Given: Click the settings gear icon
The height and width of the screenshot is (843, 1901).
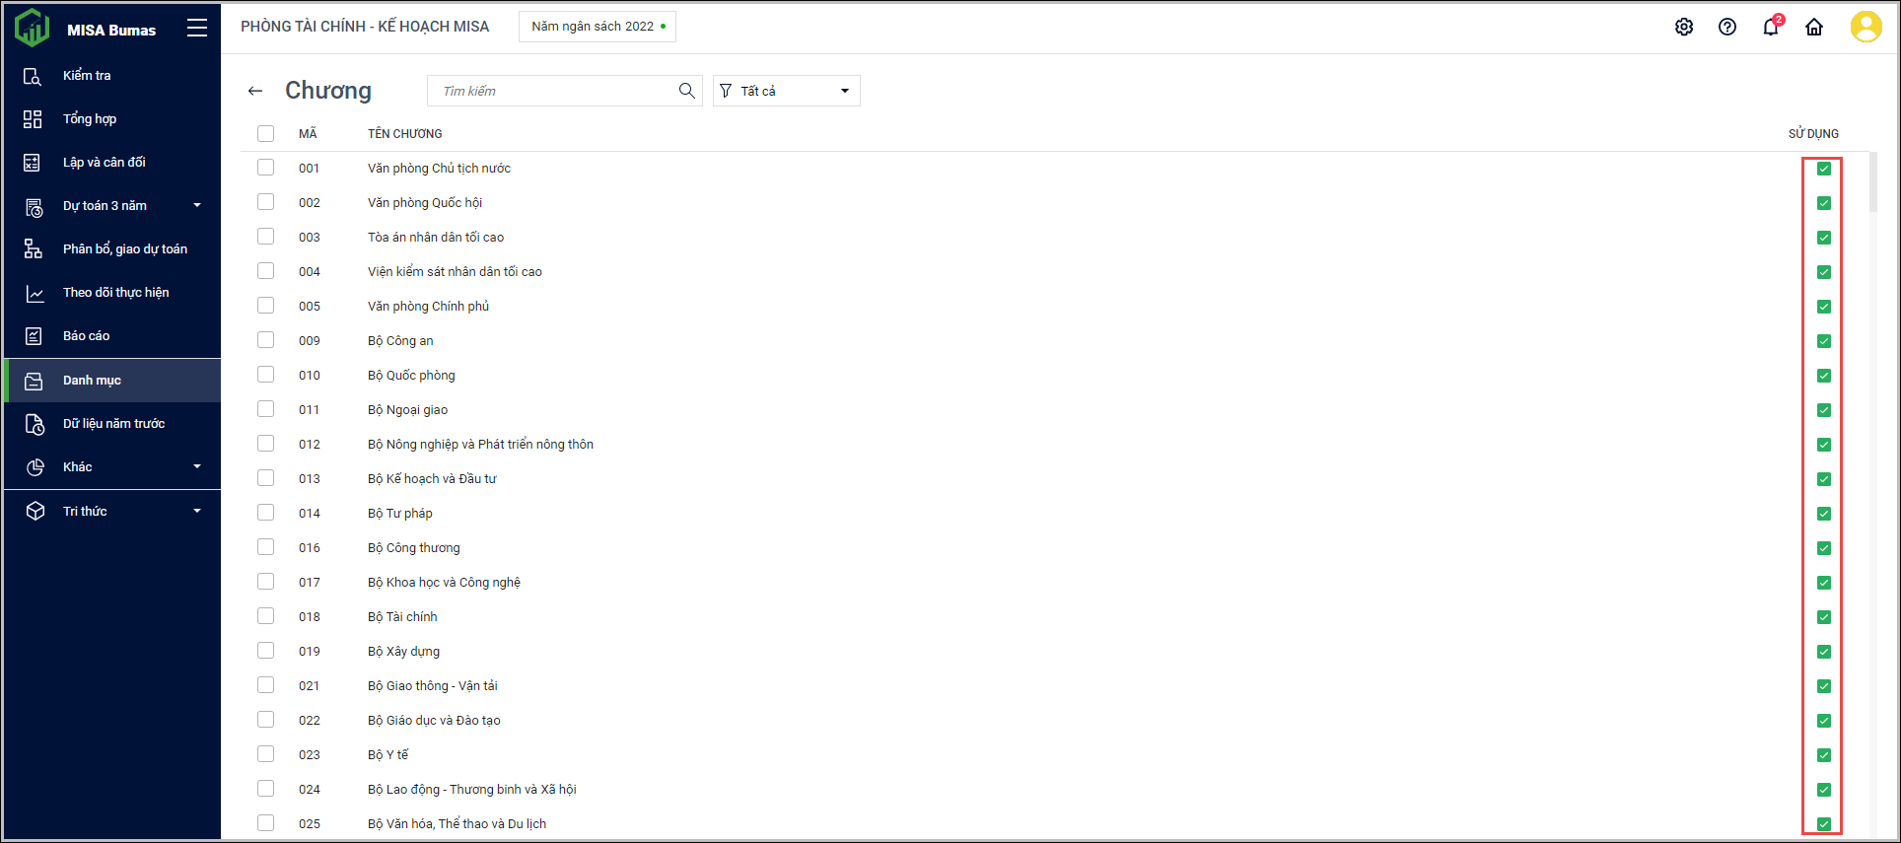Looking at the screenshot, I should click(1684, 27).
